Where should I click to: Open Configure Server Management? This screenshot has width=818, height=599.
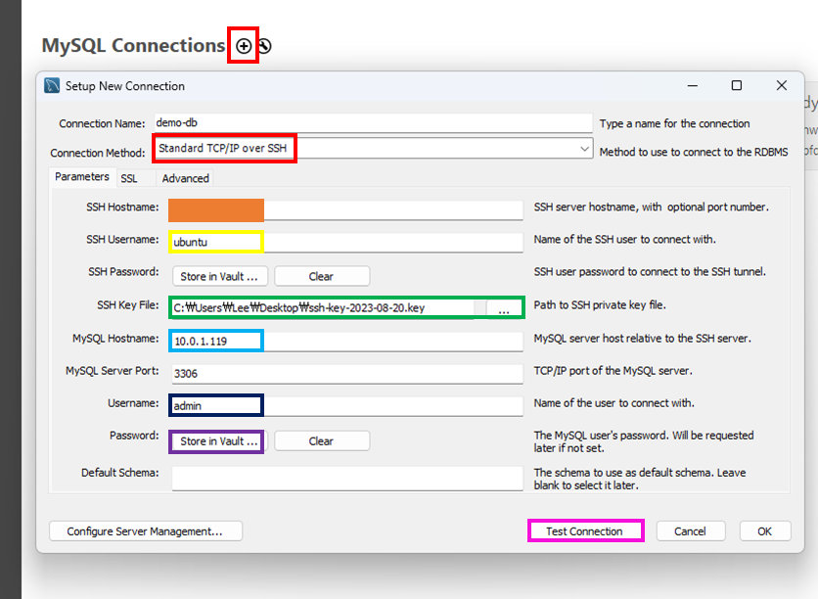pos(146,531)
